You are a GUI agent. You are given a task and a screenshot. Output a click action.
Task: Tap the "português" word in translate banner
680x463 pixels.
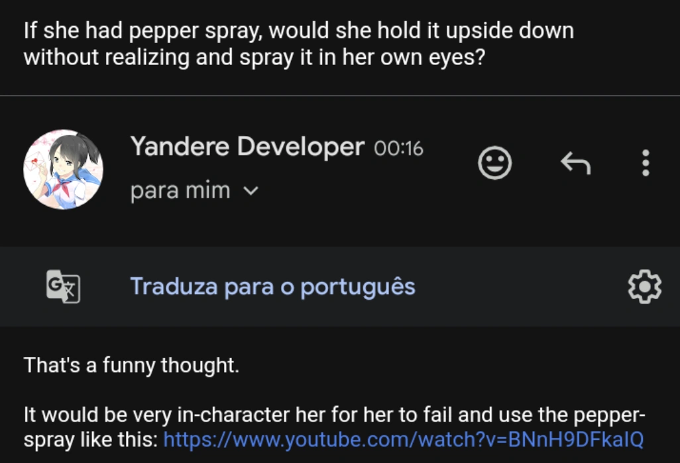pos(358,287)
